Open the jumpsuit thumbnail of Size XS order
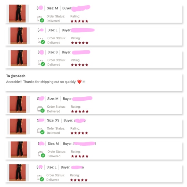187x187 pixels. pyautogui.click(x=18, y=126)
